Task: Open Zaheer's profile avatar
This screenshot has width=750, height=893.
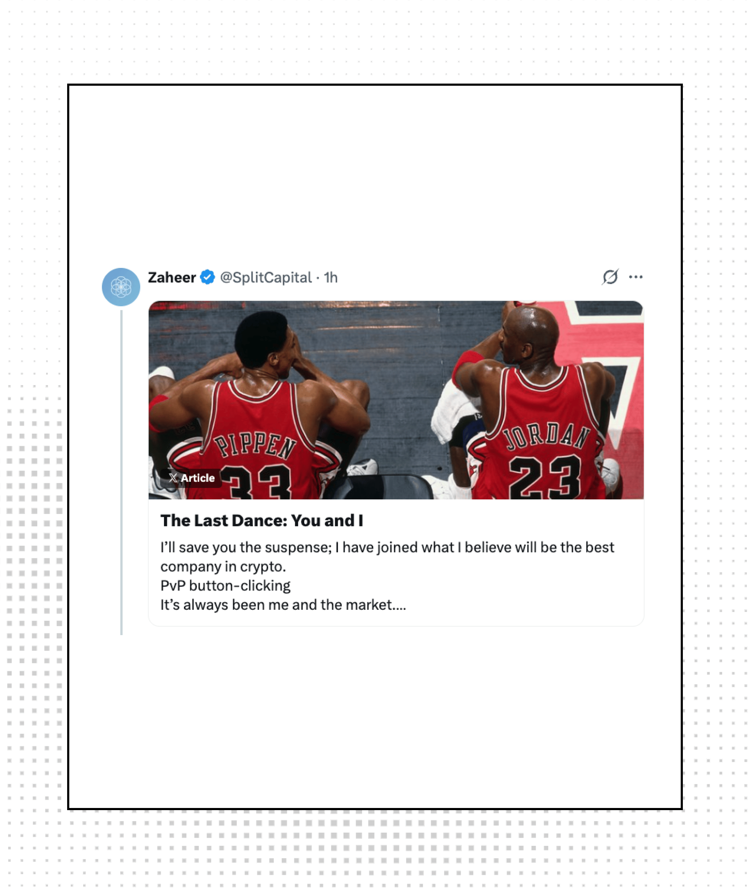Action: point(121,287)
